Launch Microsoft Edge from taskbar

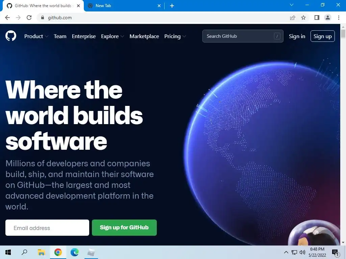[x=75, y=252]
